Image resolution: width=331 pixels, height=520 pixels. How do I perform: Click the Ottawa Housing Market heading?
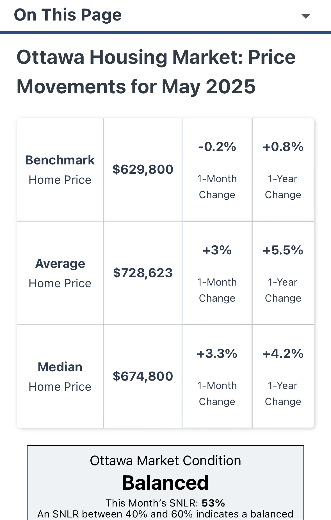coord(156,57)
